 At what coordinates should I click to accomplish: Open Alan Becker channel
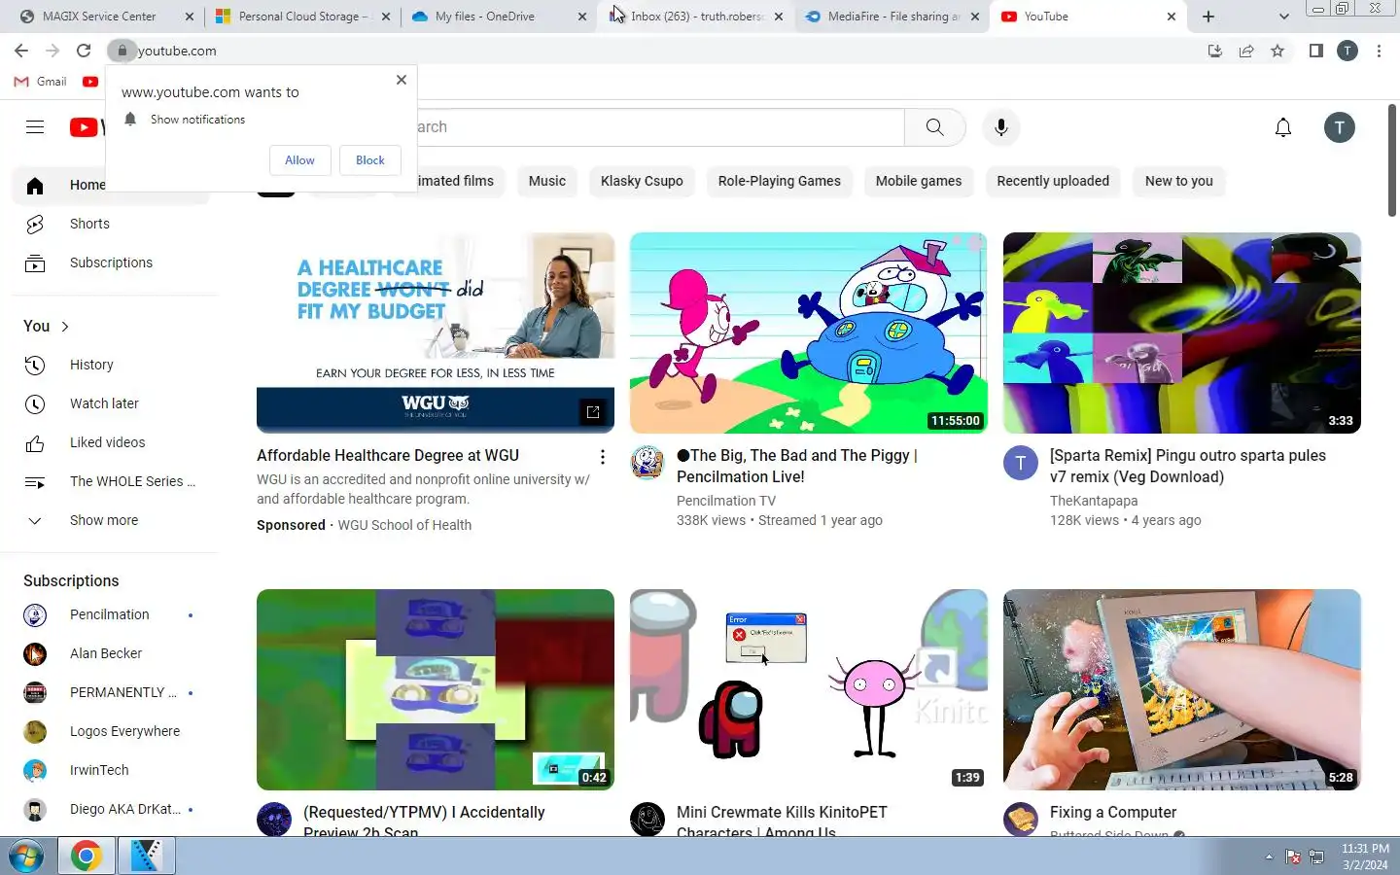point(111,653)
